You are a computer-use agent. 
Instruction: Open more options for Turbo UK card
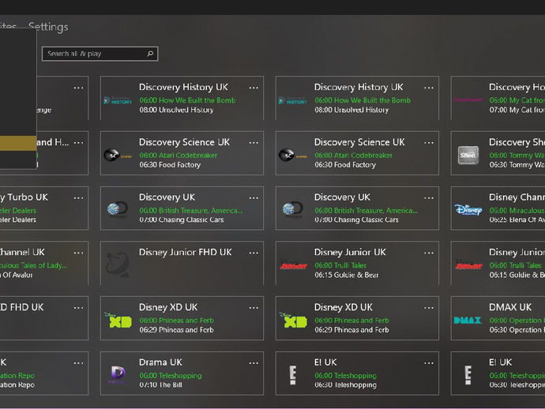pos(78,197)
